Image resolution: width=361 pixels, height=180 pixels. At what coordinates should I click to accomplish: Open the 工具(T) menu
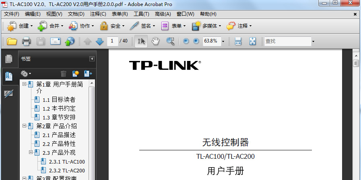pyautogui.click(x=141, y=14)
